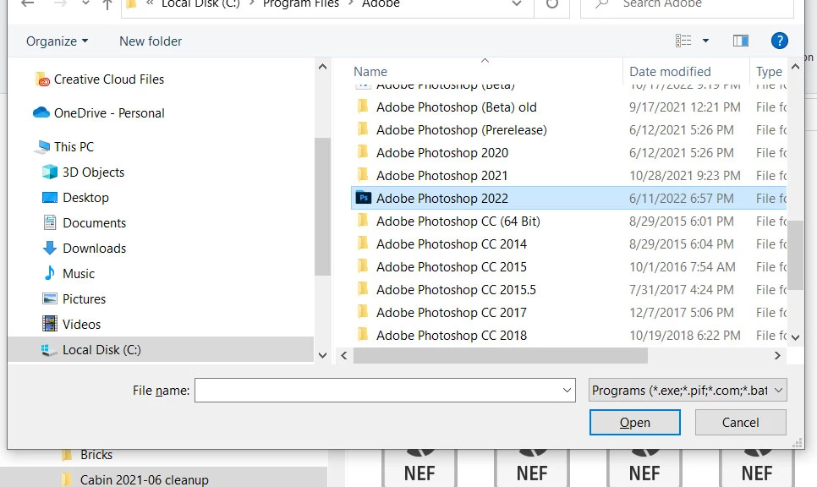This screenshot has width=817, height=487.
Task: Click the Downloads blue arrow icon
Action: tap(50, 248)
